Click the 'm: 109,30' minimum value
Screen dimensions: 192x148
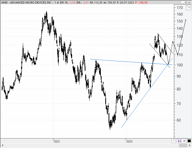point(110,3)
